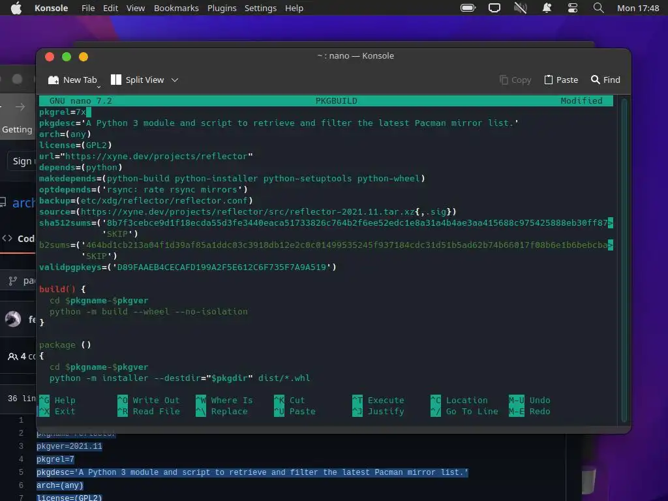Screen dimensions: 668x501
Task: Click the python -m installer line
Action: click(180, 378)
